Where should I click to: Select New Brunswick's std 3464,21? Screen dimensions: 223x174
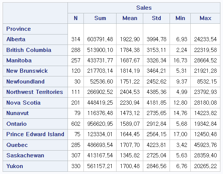click(156, 71)
